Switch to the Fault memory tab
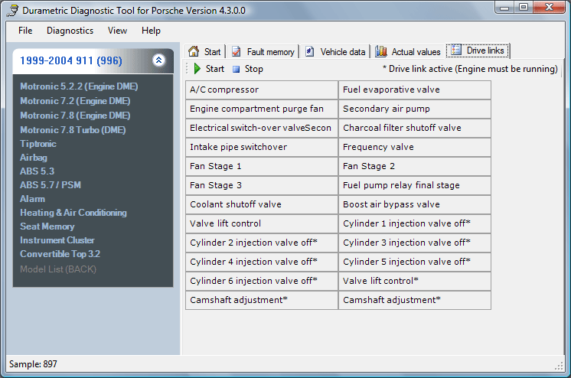This screenshot has width=571, height=378. [x=263, y=51]
